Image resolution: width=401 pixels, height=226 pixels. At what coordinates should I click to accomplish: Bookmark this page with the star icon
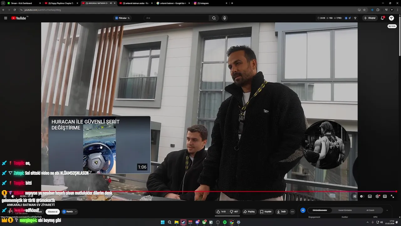(x=364, y=10)
